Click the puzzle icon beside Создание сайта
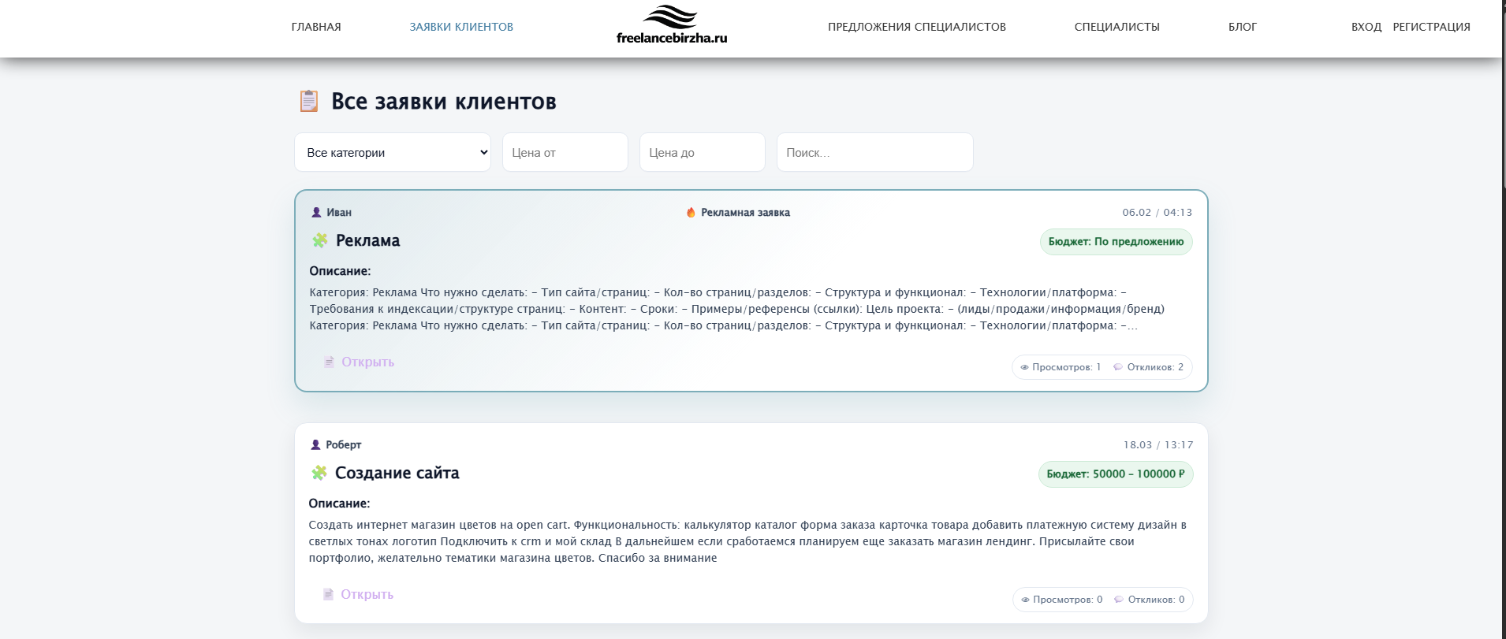The height and width of the screenshot is (639, 1506). coord(319,473)
